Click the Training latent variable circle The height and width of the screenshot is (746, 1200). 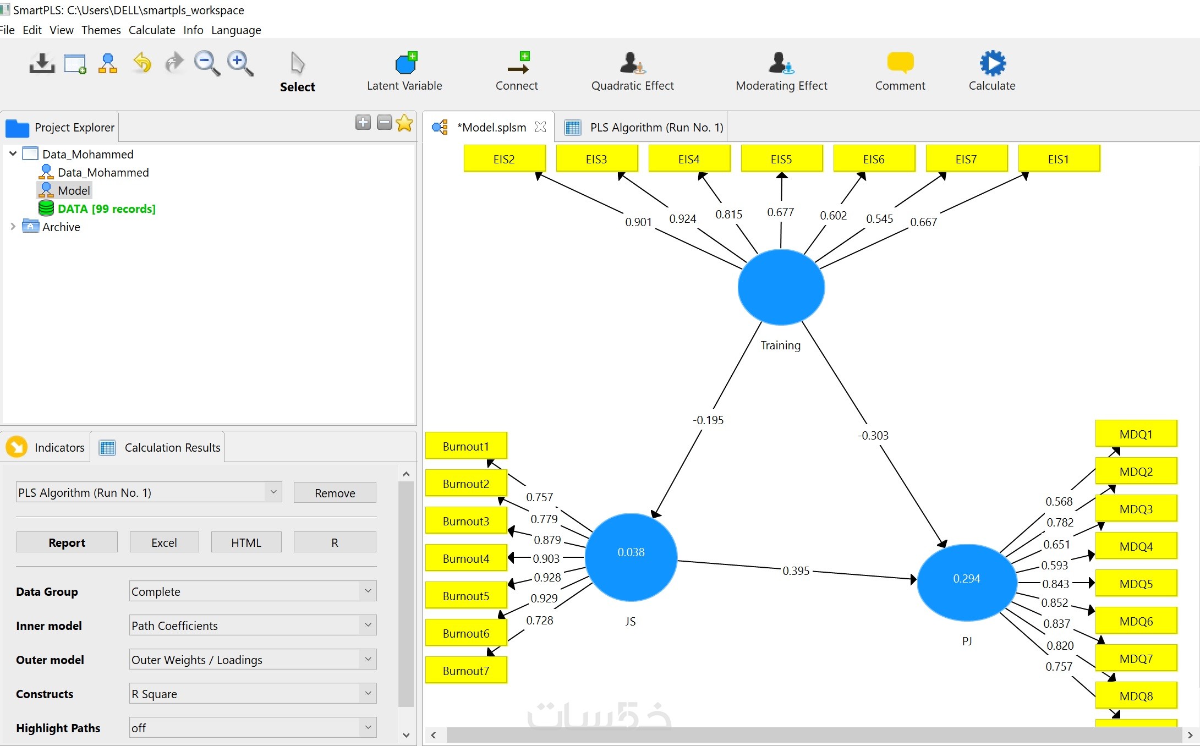tap(781, 287)
